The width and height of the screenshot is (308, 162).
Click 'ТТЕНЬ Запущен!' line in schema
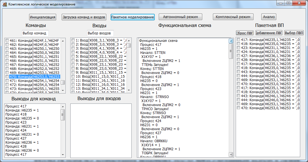[155, 65]
